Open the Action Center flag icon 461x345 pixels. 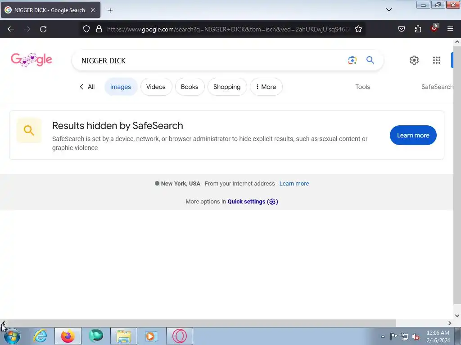[393, 336]
